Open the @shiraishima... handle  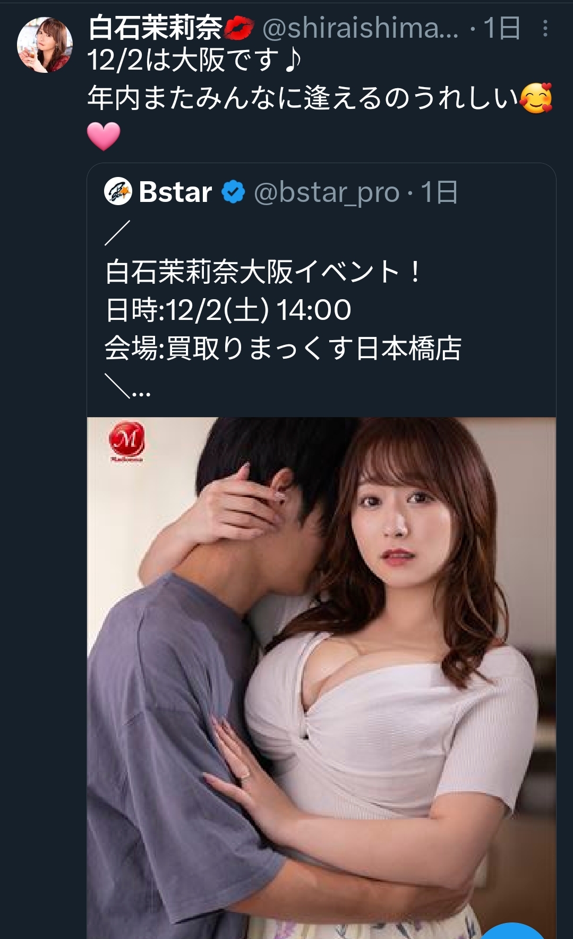click(360, 28)
